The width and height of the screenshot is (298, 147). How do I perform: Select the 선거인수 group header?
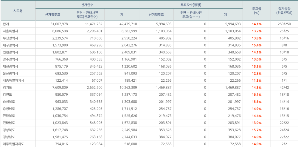87,5
